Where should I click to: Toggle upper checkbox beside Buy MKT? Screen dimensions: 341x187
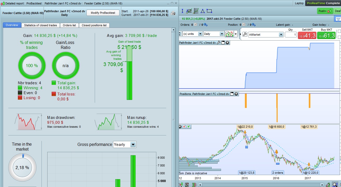tap(339, 31)
